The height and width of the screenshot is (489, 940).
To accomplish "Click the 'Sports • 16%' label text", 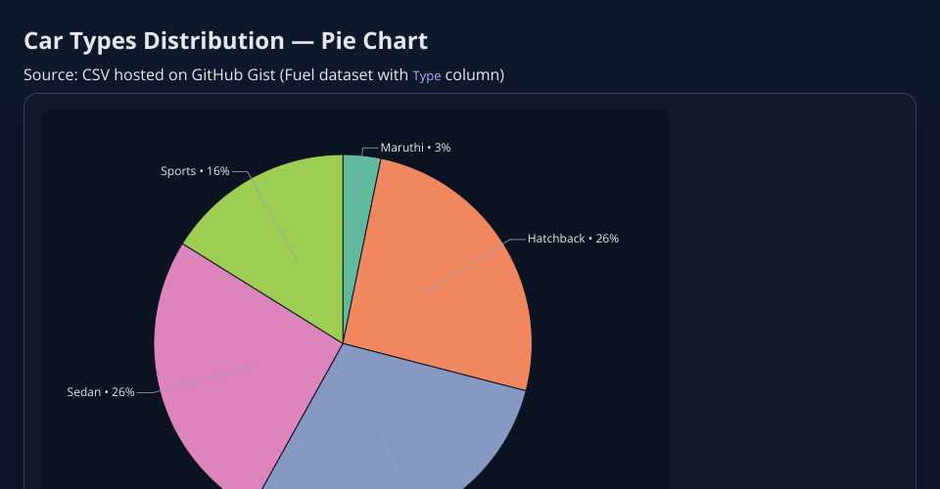I will pyautogui.click(x=195, y=171).
